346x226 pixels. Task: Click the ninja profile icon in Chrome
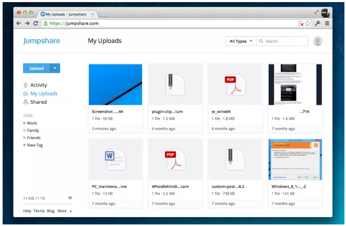click(325, 13)
